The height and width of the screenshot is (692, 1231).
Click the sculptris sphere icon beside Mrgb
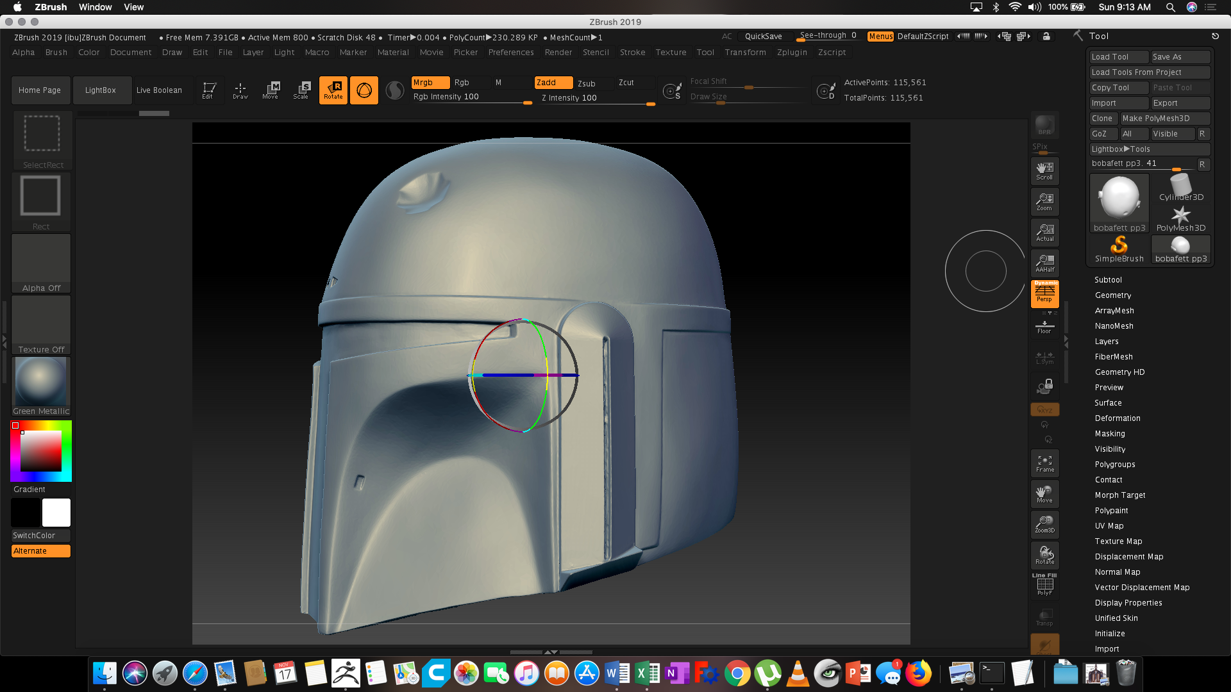(395, 90)
